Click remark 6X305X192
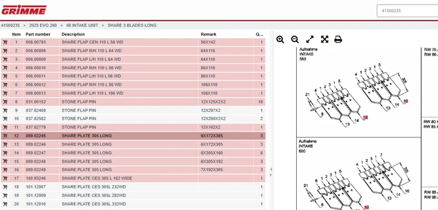Image resolution: width=438 pixels, height=210 pixels. [x=212, y=161]
